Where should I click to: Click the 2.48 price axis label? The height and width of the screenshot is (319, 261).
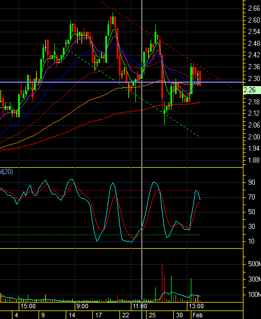(254, 43)
